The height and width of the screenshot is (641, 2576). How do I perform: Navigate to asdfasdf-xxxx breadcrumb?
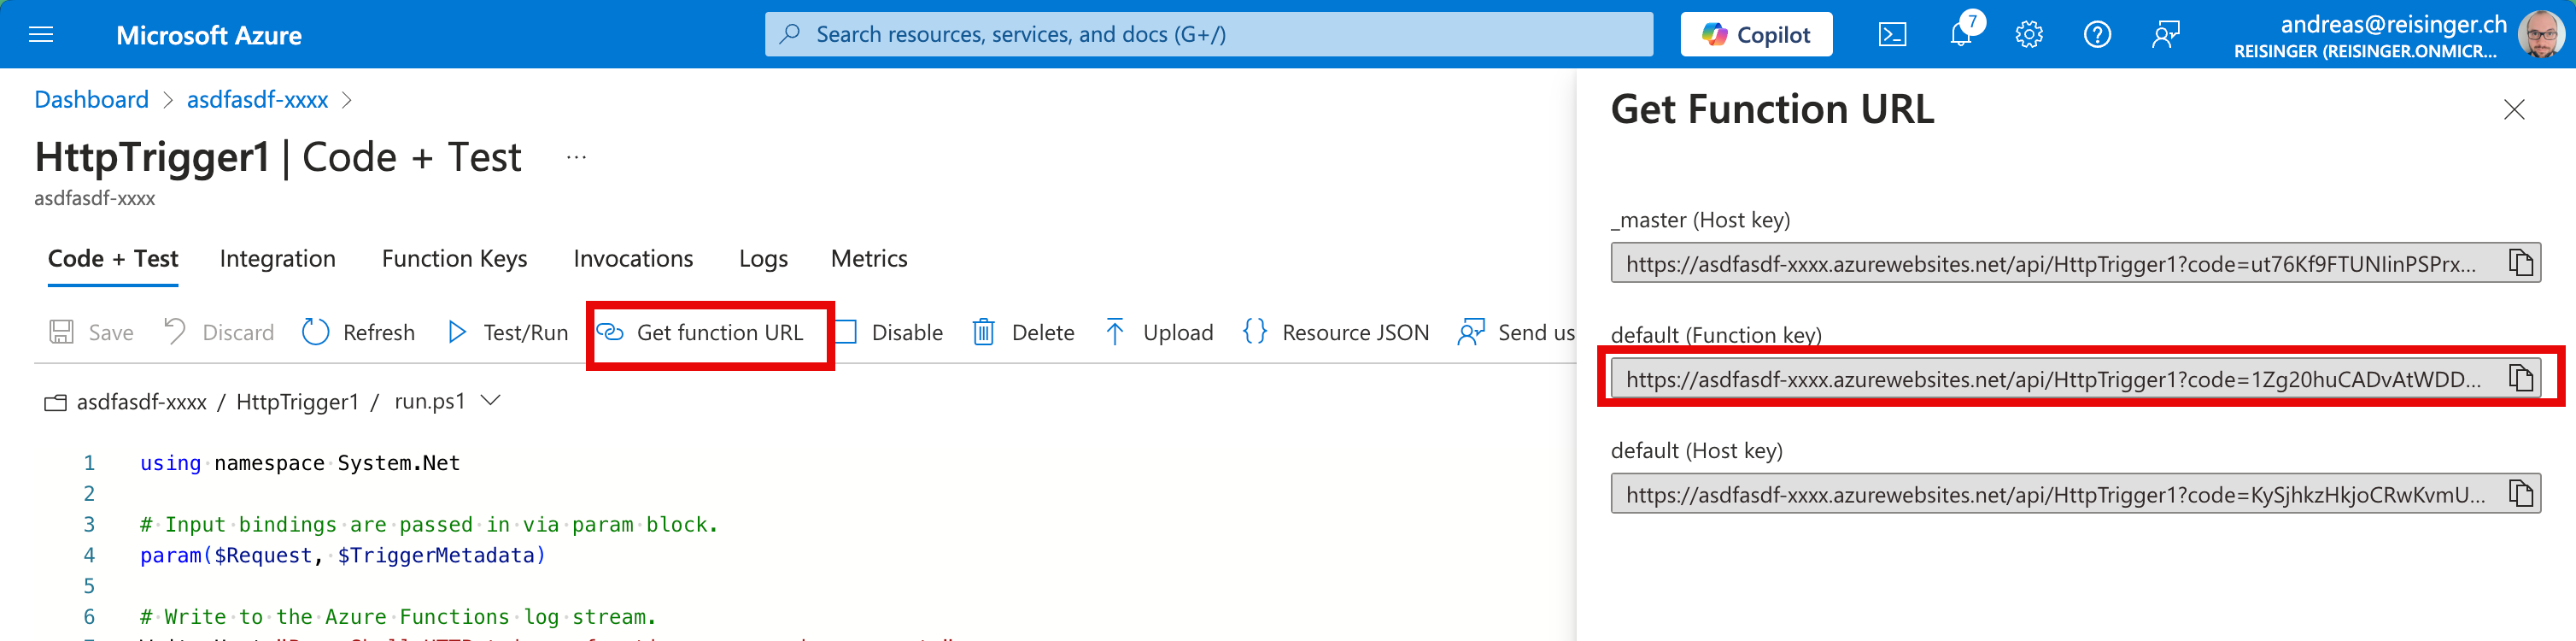click(x=257, y=100)
